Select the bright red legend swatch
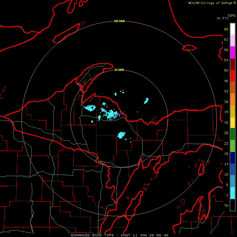The width and height of the screenshot is (237, 237). pos(233,76)
